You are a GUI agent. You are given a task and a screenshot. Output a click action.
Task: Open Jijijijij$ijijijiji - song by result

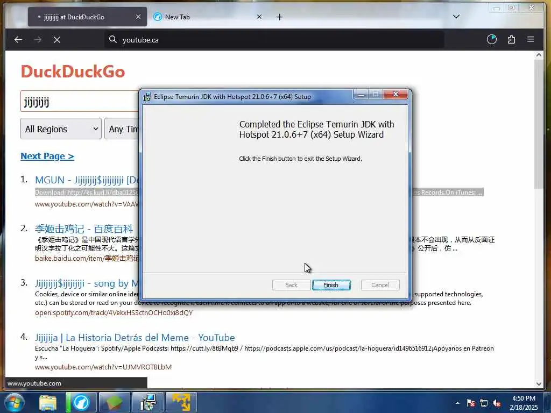(87, 283)
